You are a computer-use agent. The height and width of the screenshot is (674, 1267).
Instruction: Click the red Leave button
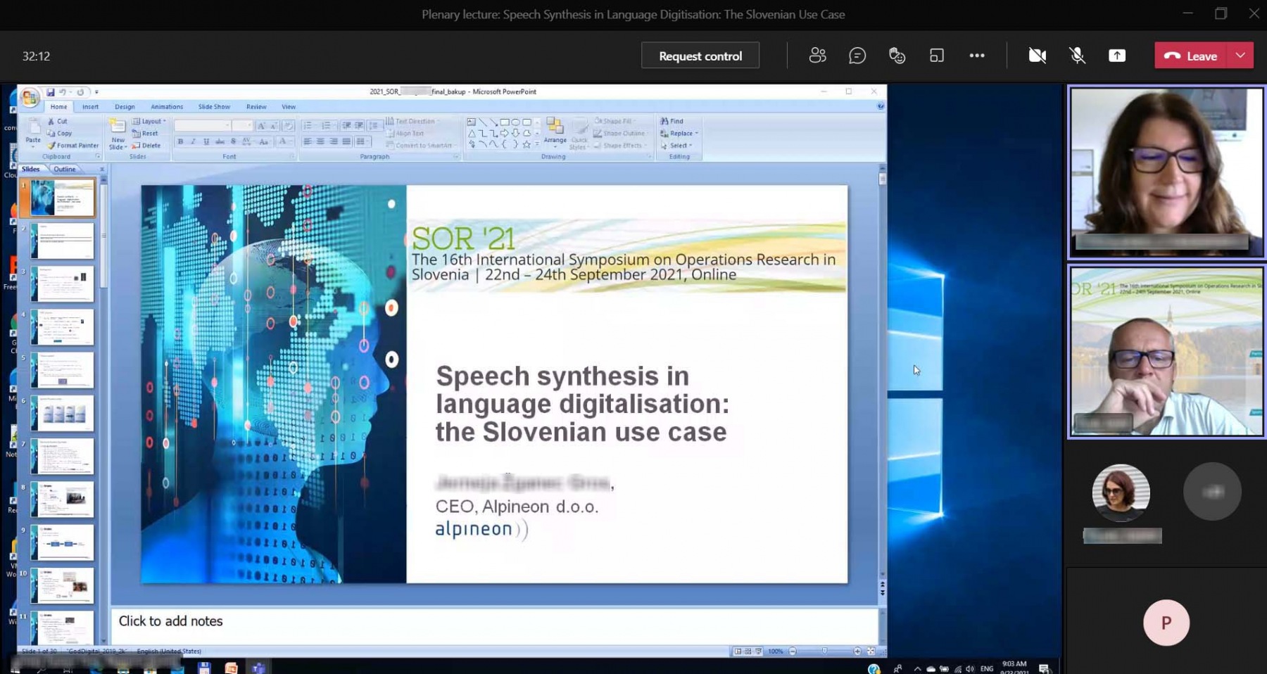click(1191, 56)
